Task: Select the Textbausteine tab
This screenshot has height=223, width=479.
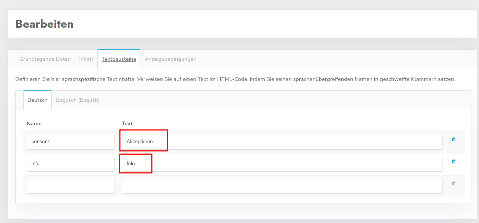Action: point(119,59)
